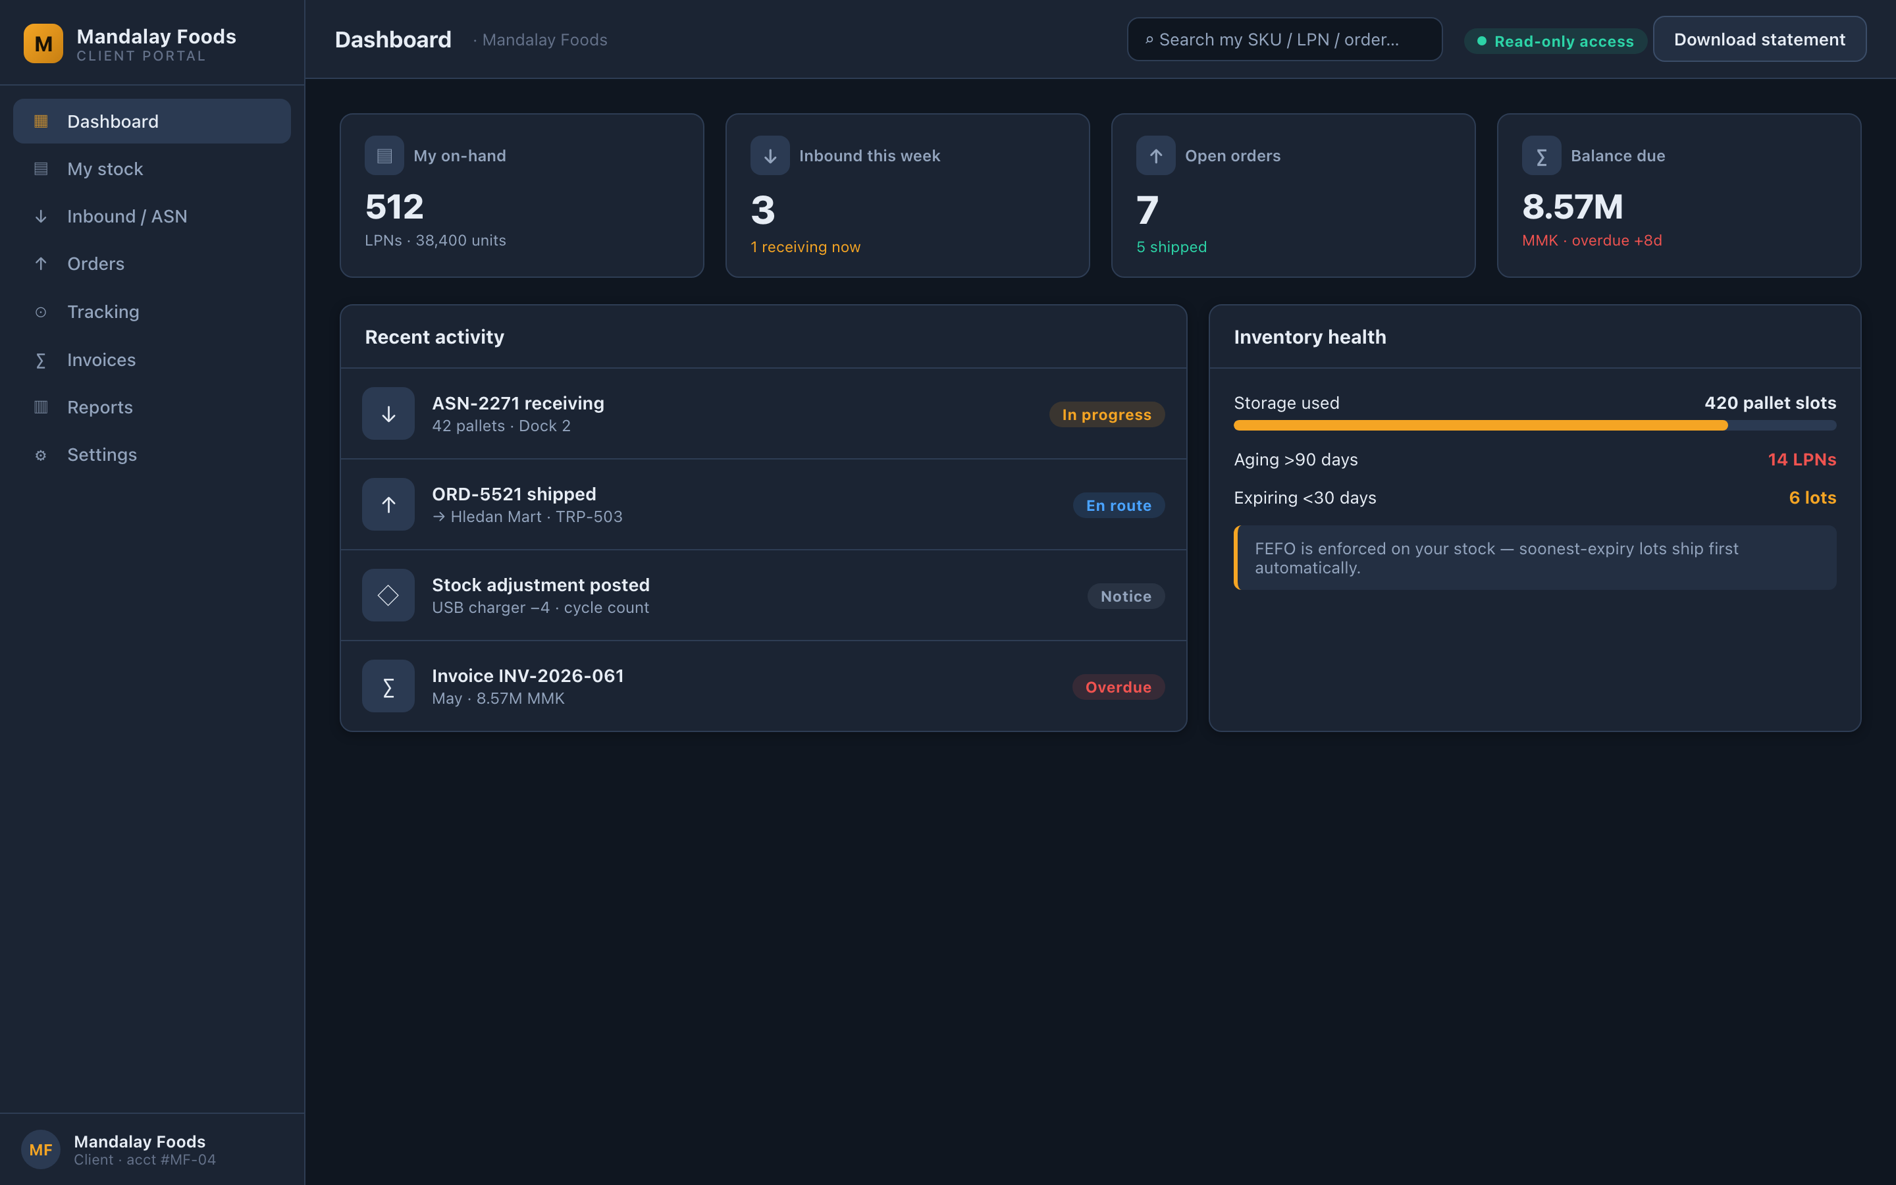Go to Inbound / ASN page

(x=152, y=217)
